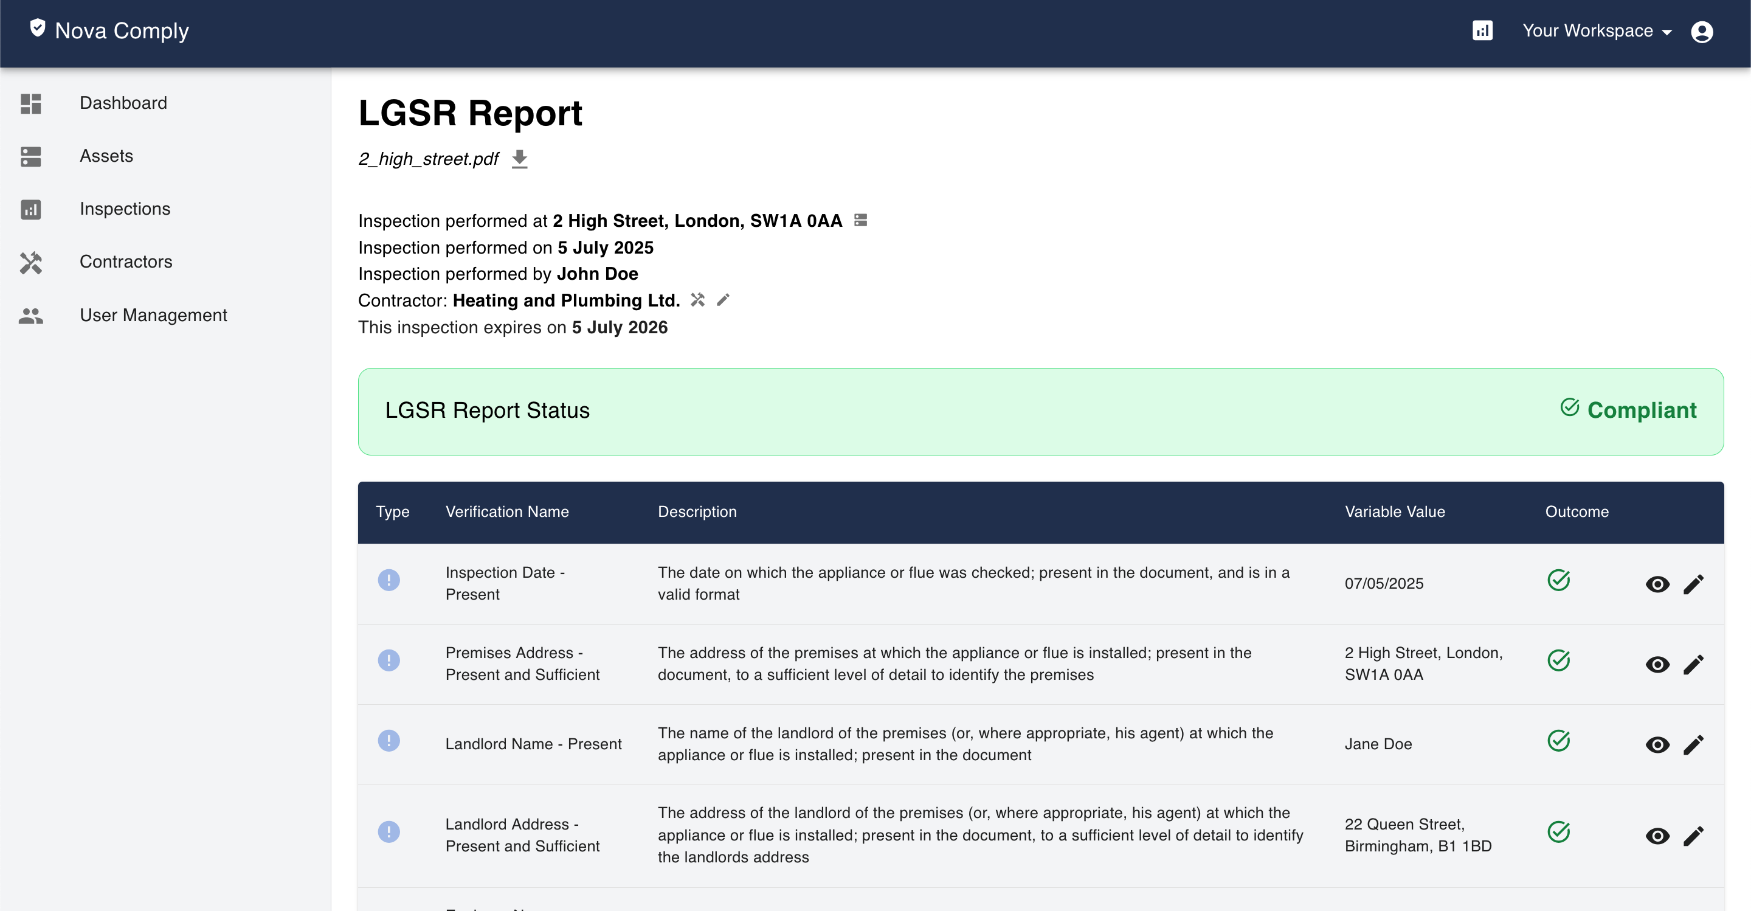This screenshot has width=1751, height=911.
Task: Open User Management via its sidebar icon
Action: (30, 316)
